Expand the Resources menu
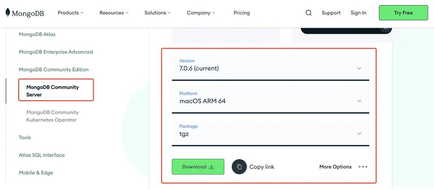The image size is (434, 190). point(114,13)
